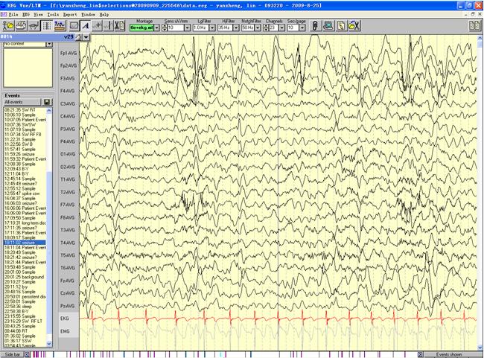
Task: Click the computer monitor icon
Action: (x=328, y=26)
